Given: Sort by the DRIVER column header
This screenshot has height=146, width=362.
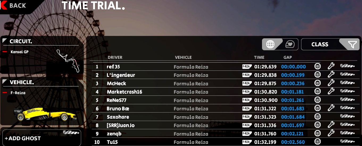Looking at the screenshot, I should click(115, 57).
